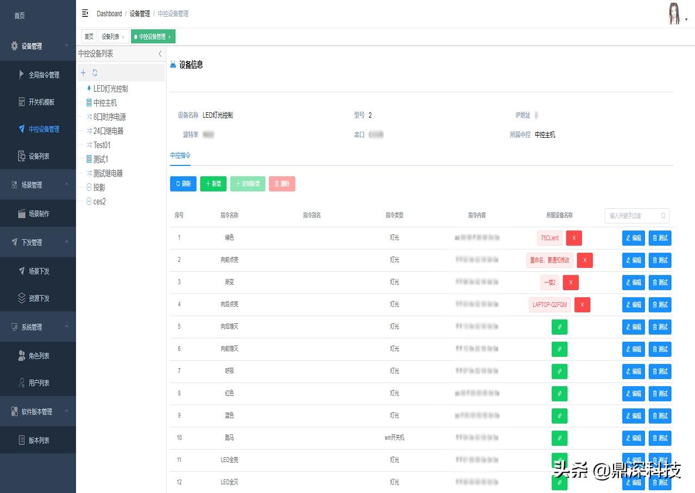Viewport: 695px width, 493px height.
Task: Collapse the 设备管理 sidebar section
Action: tap(38, 46)
